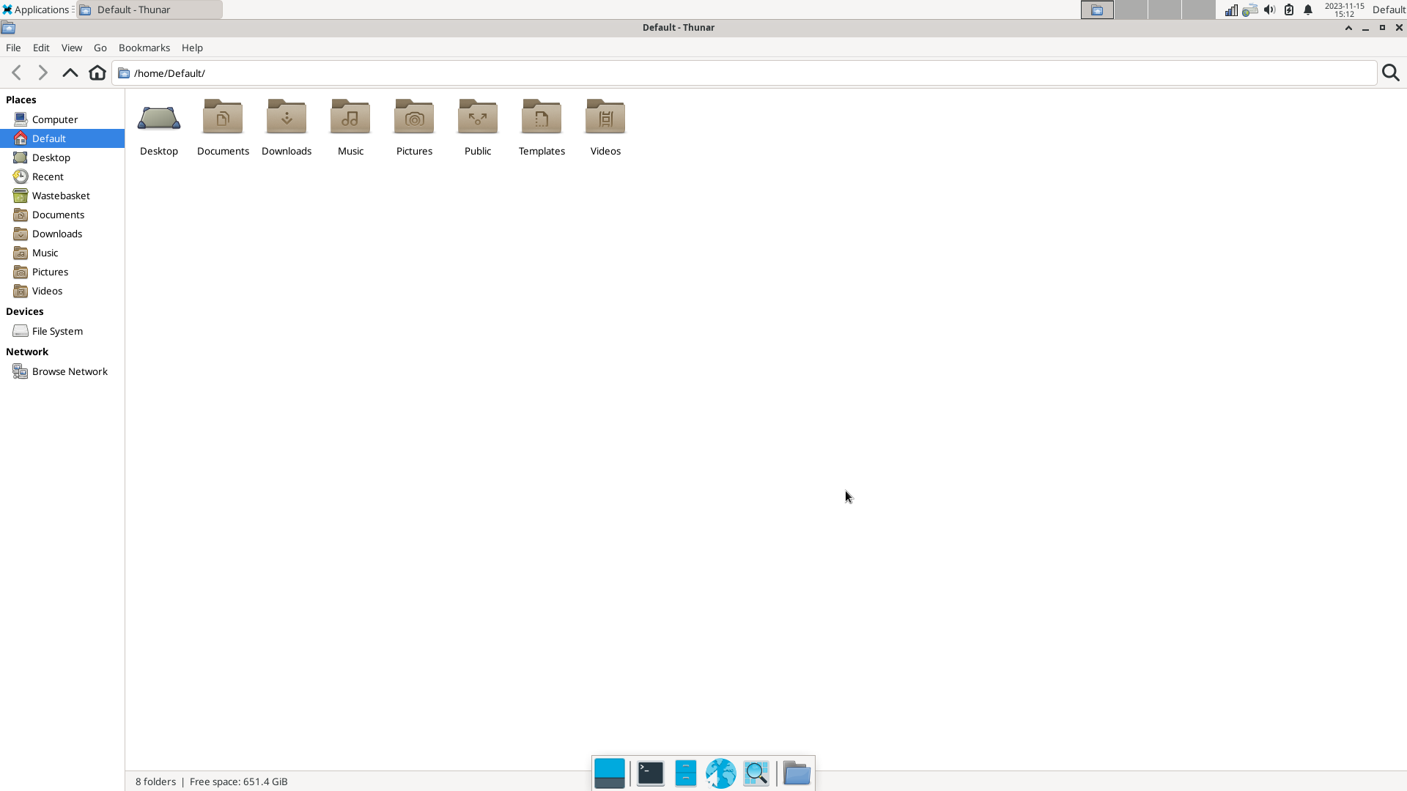Open Wastebasket in the sidebar
Screen dimensions: 1407x791
tap(61, 196)
